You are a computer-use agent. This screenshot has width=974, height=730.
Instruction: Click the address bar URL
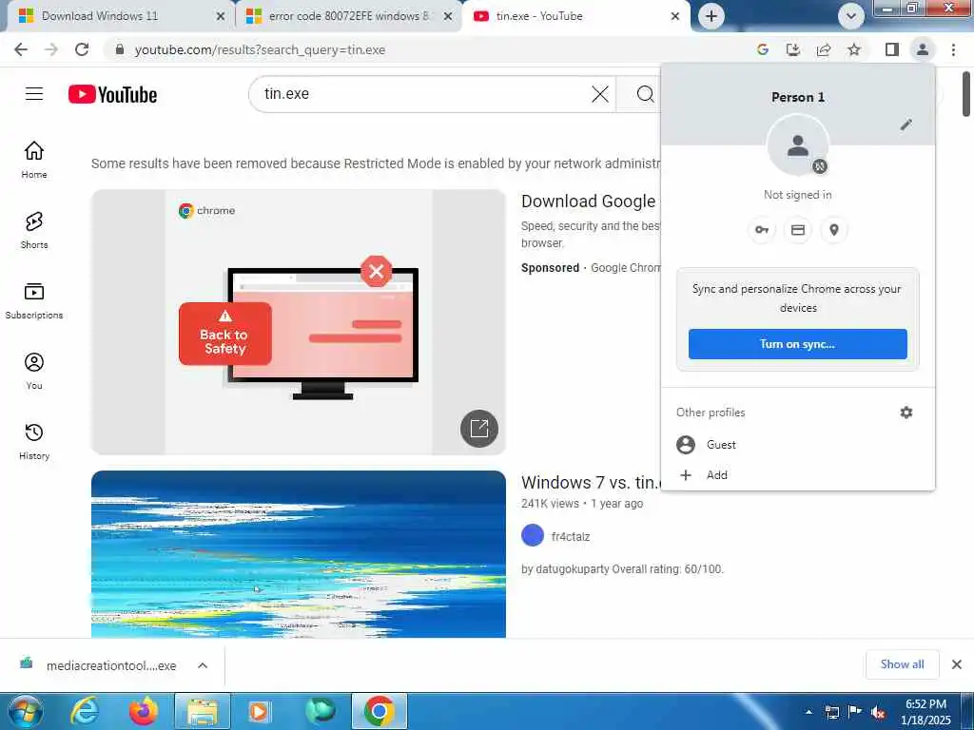(260, 49)
